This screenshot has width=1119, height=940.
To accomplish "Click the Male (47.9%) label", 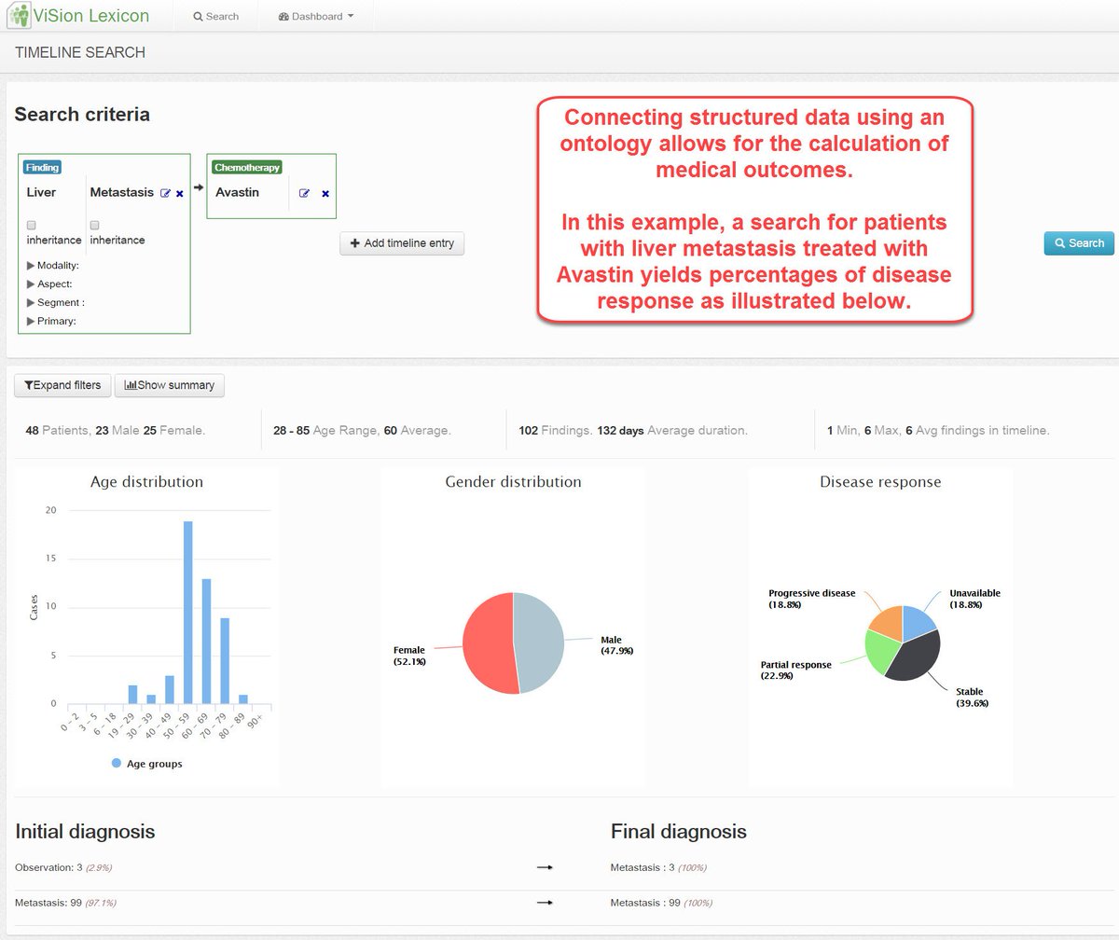I will coord(616,645).
